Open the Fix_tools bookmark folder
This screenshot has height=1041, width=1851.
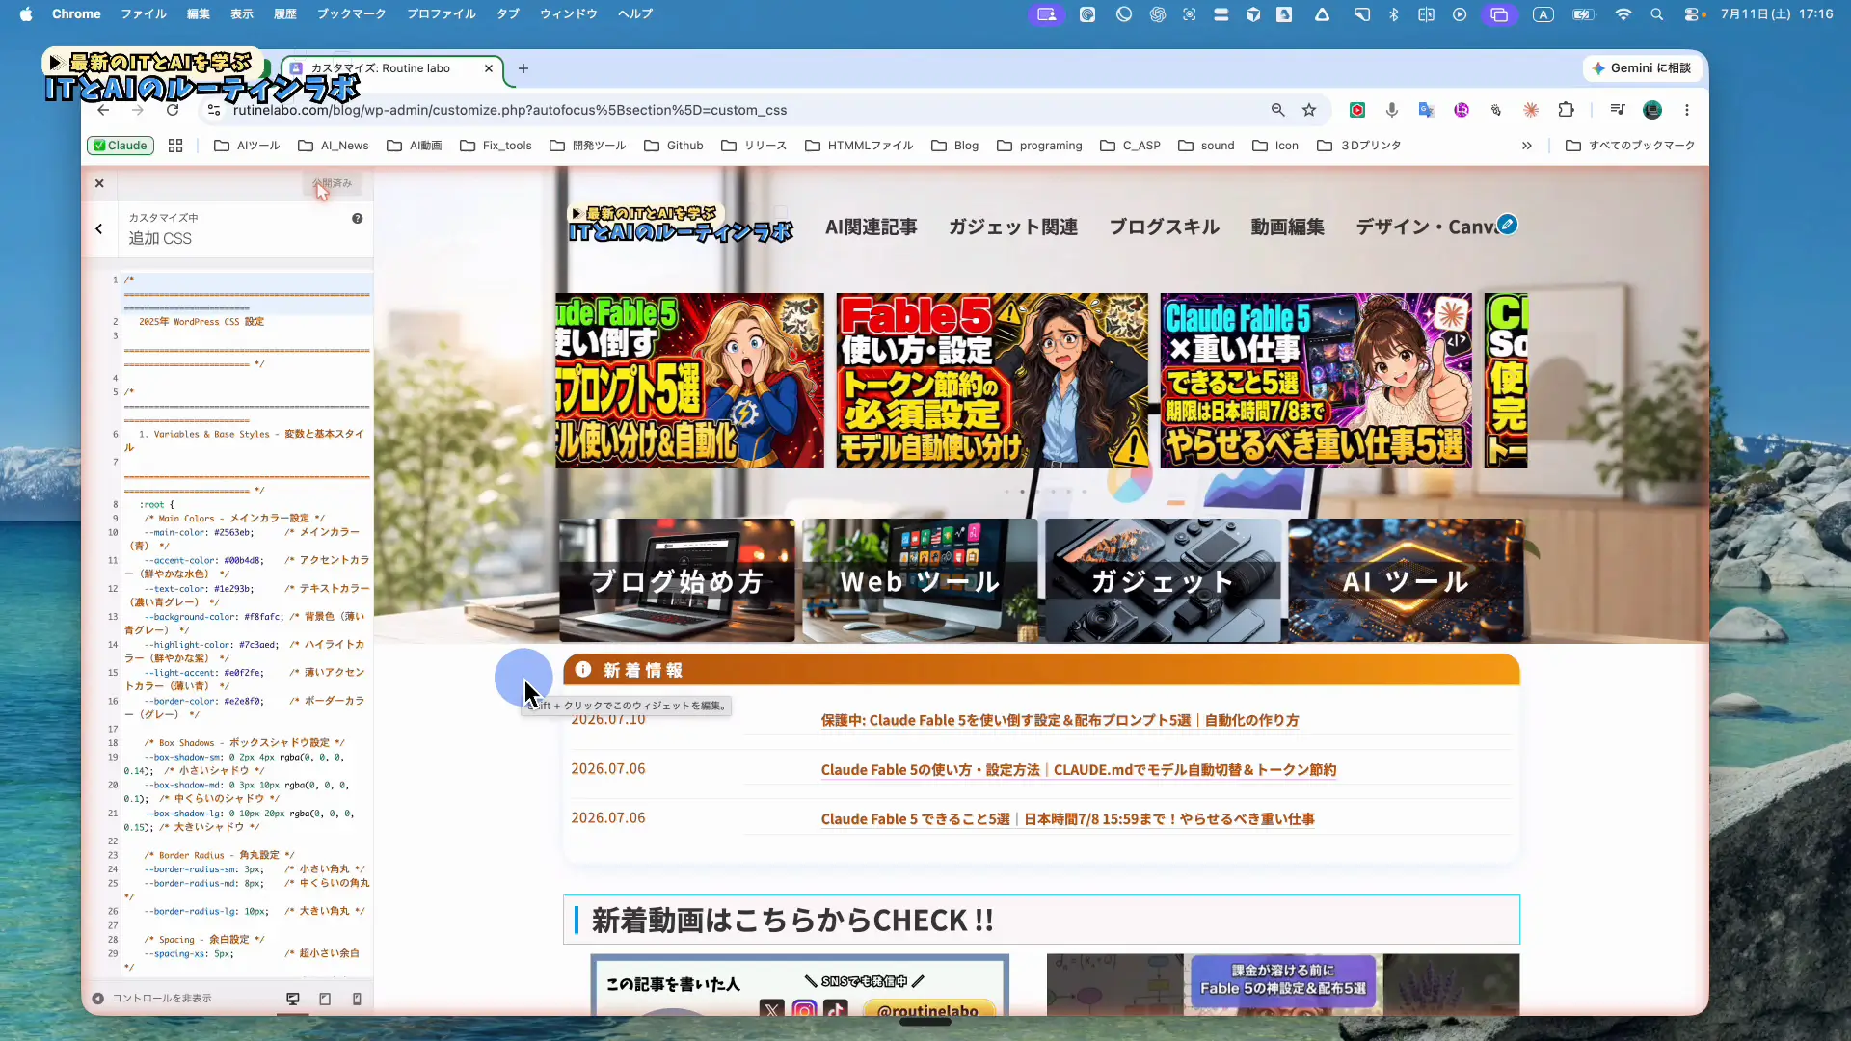(x=496, y=146)
